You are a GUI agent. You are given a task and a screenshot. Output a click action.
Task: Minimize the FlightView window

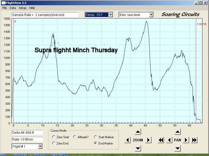[x=196, y=3]
